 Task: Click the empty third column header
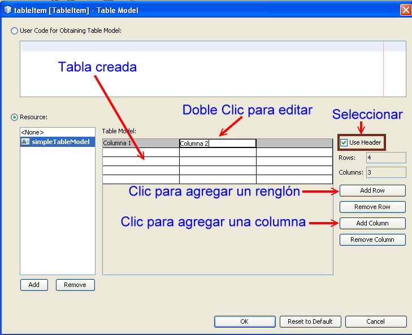click(x=294, y=143)
